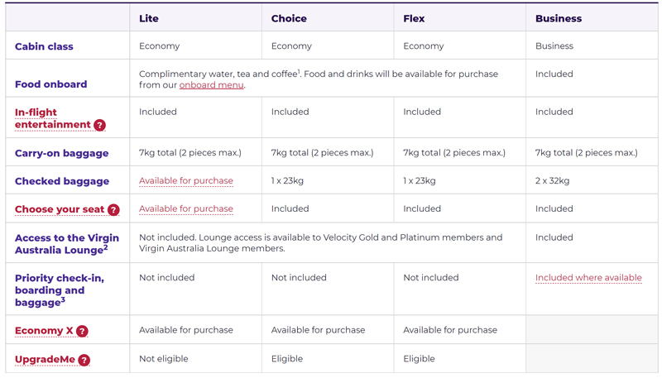This screenshot has width=662, height=378.
Task: Select the Lite column header
Action: [x=149, y=18]
